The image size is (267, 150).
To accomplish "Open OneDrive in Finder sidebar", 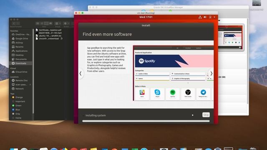I will click(x=21, y=35).
